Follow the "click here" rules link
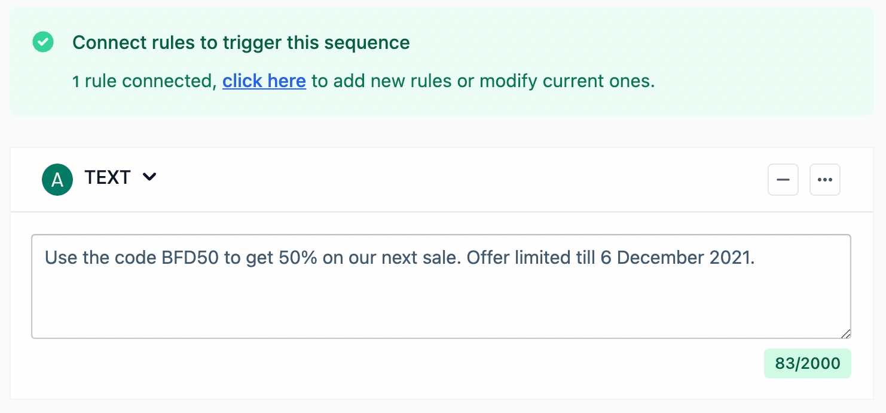886x413 pixels. 264,81
